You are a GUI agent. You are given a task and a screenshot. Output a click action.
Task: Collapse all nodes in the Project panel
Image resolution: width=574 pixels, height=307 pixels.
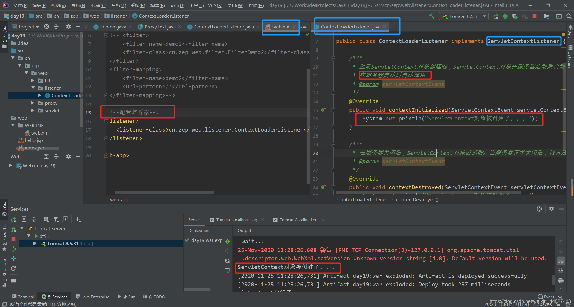56,27
